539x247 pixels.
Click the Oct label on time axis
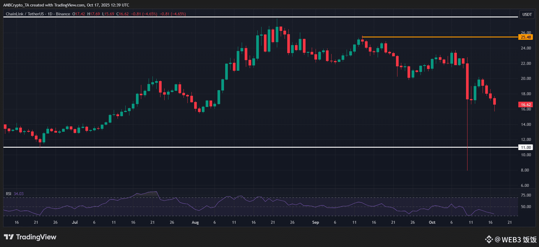432,222
